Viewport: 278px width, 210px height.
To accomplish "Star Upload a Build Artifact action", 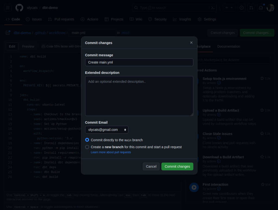I will coord(262,110).
